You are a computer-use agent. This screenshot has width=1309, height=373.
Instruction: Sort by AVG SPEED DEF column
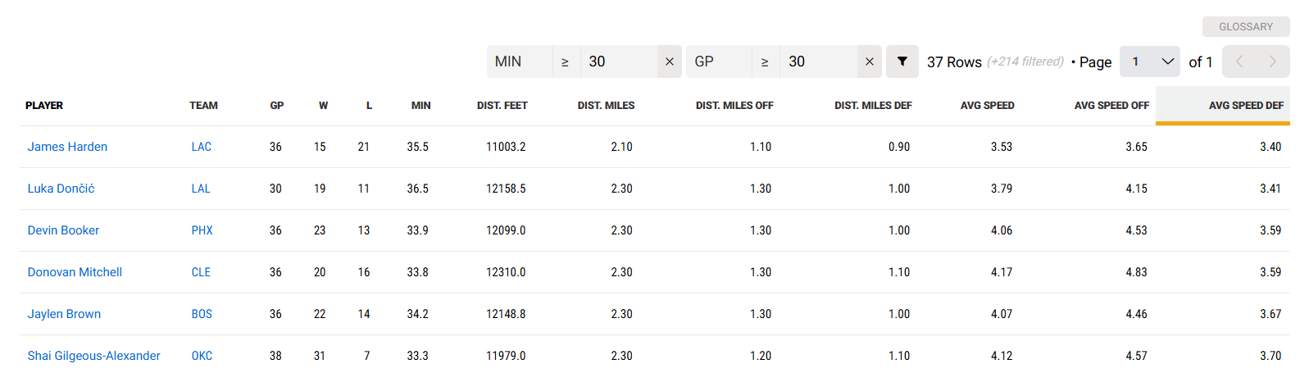tap(1245, 106)
